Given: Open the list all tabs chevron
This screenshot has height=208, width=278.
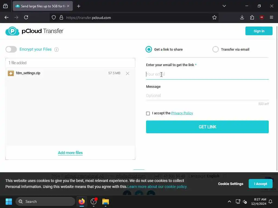Looking at the screenshot, I should point(224,6).
